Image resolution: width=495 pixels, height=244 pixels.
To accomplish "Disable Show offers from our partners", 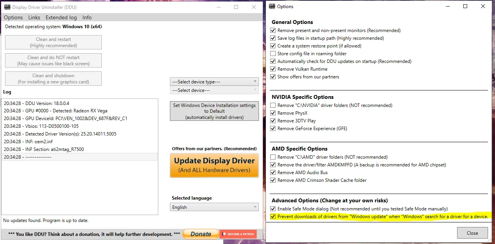I will click(x=273, y=77).
